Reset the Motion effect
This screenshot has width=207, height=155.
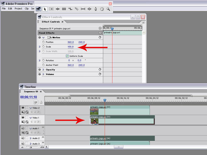(x=100, y=37)
